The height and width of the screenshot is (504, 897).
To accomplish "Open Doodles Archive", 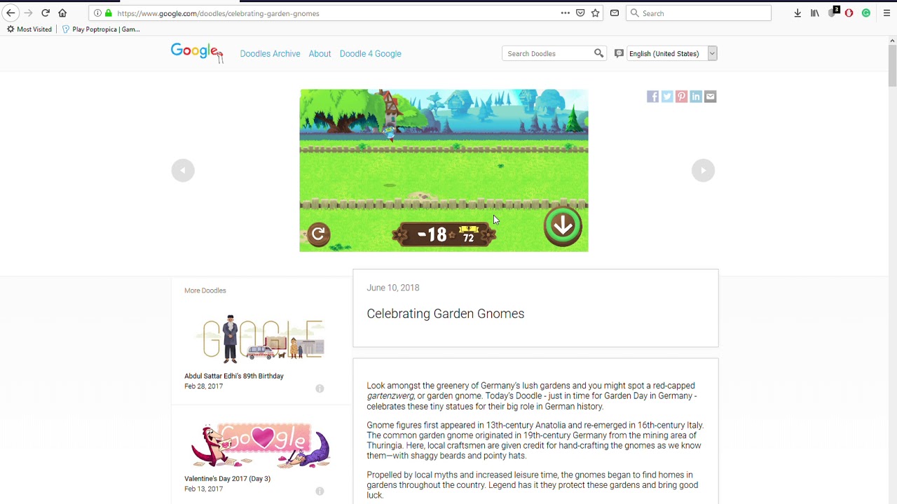I will [x=270, y=54].
